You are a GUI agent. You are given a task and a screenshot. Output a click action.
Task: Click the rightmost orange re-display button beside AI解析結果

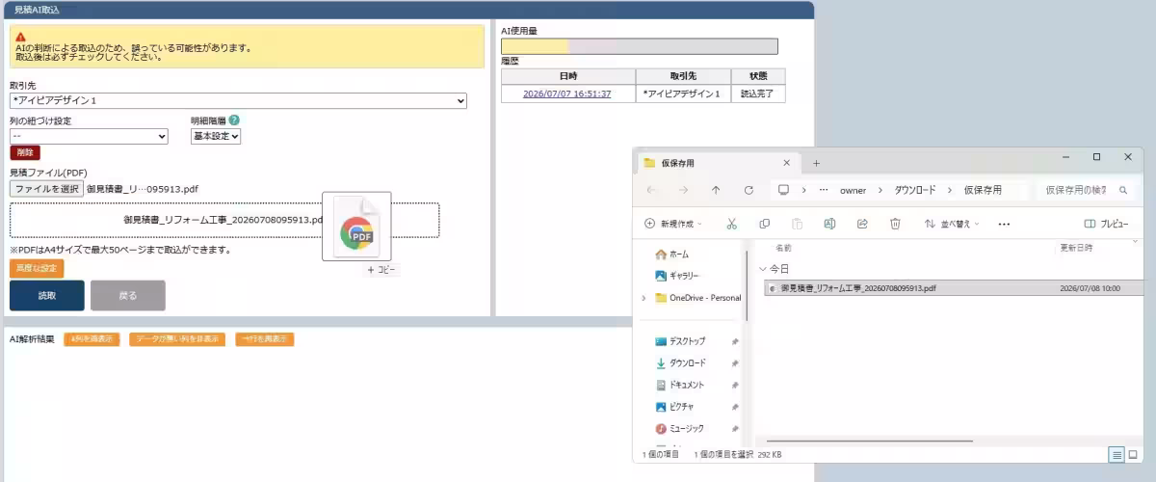(x=264, y=339)
